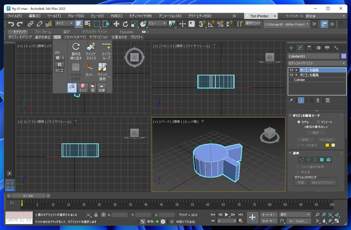Toggle the Percent Snap button
This screenshot has width=351, height=230.
click(220, 24)
